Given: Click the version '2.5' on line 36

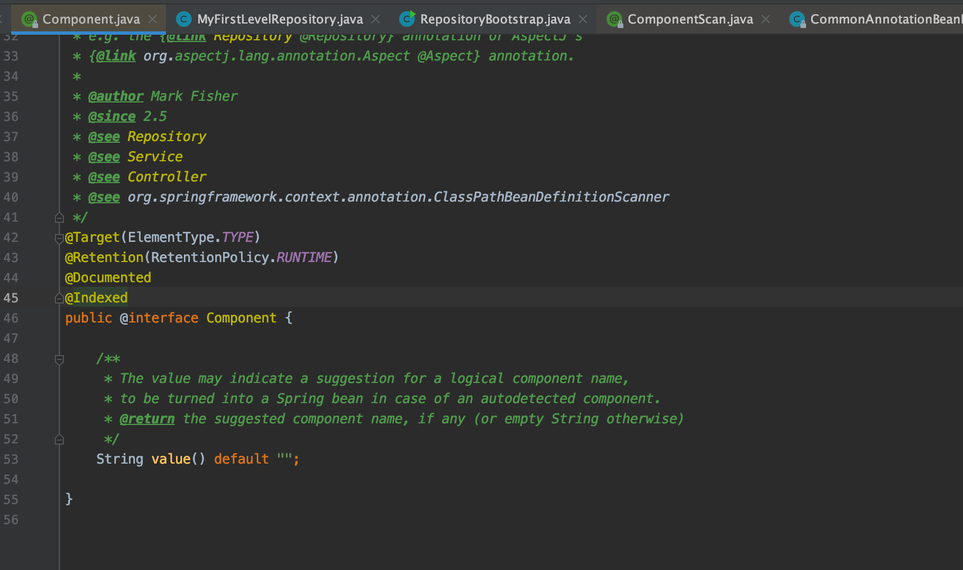Looking at the screenshot, I should pyautogui.click(x=155, y=116).
